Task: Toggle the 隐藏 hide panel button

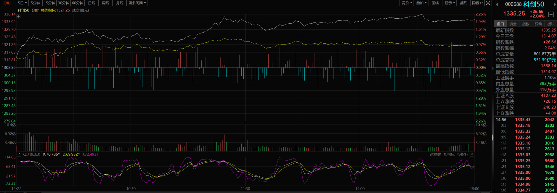Action: [x=477, y=3]
